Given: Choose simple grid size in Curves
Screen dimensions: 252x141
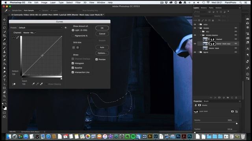Looking at the screenshot, I should (74, 47).
